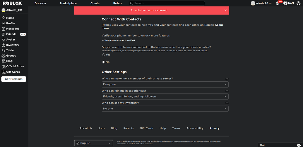
Task: Go to the Discover menu item
Action: [40, 3]
